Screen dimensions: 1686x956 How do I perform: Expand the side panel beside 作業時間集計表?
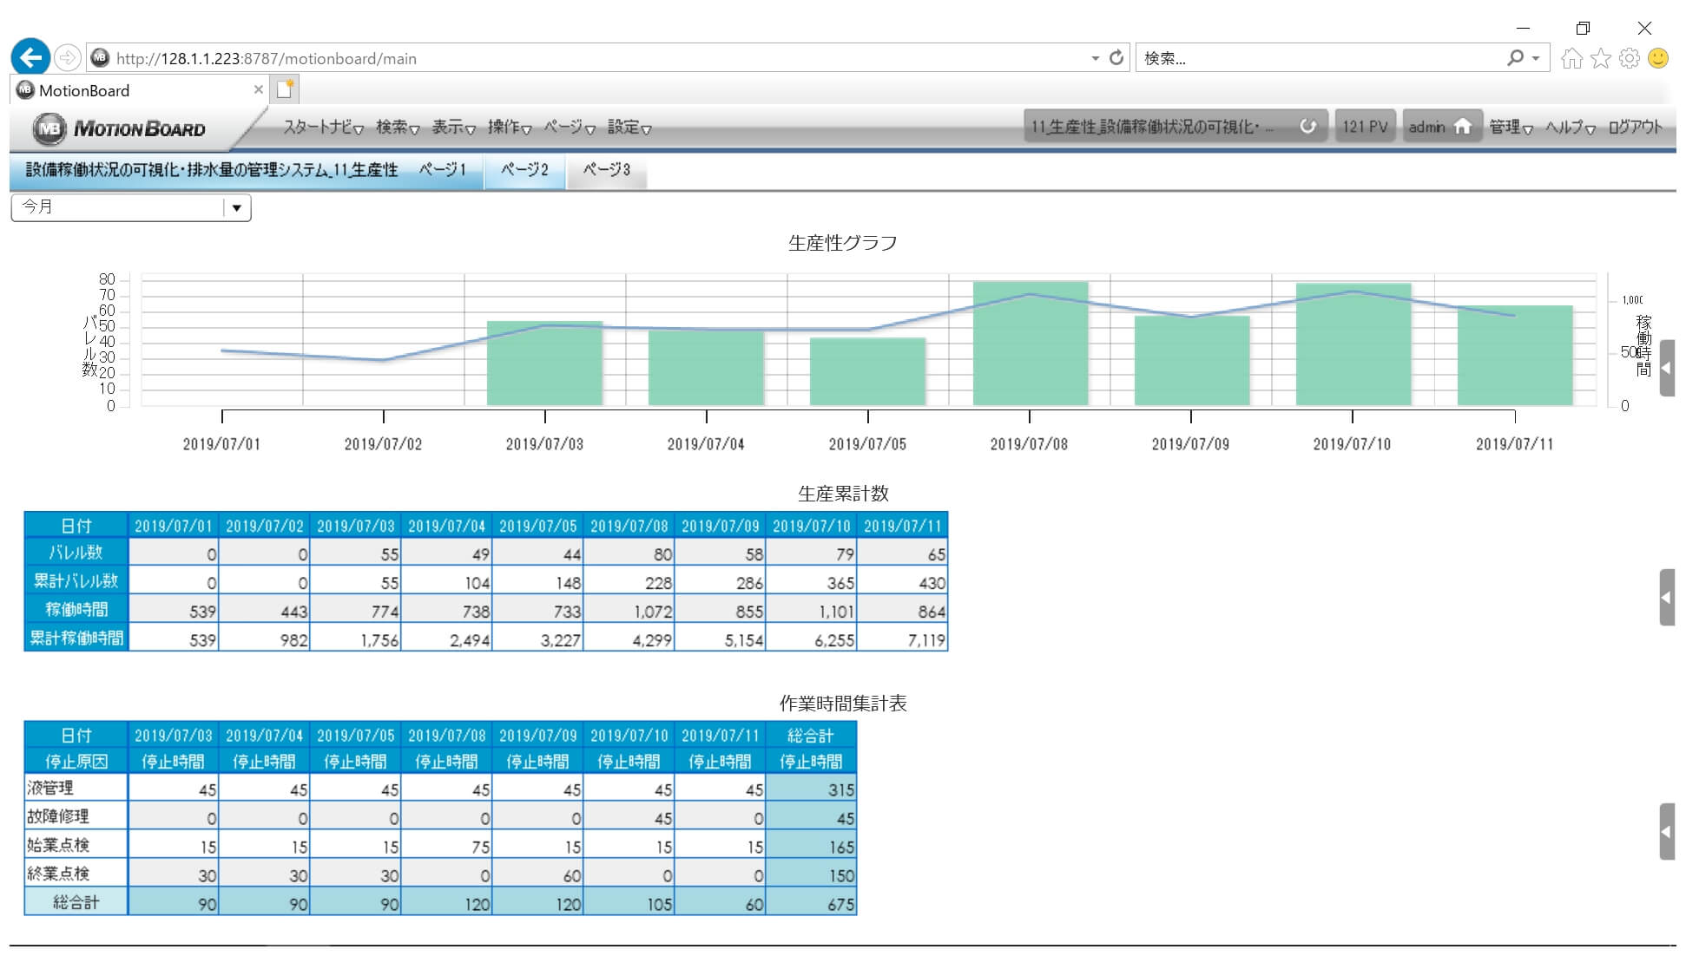tap(1666, 831)
